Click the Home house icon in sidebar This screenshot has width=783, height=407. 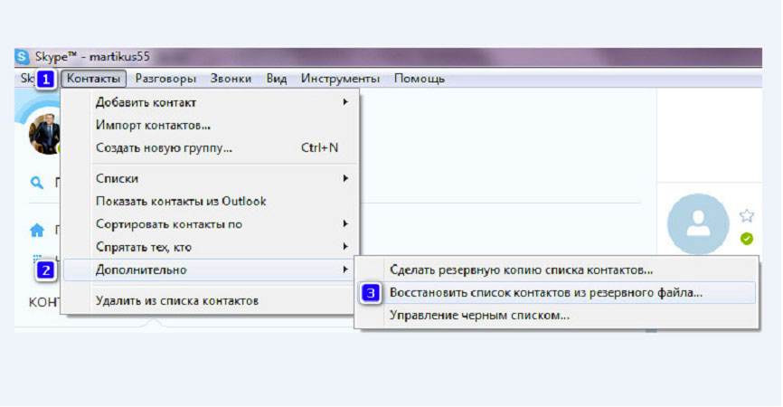37,230
